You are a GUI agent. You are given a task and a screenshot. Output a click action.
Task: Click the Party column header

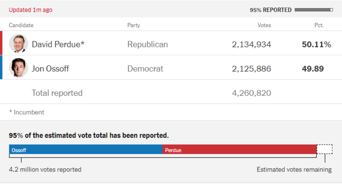pos(133,25)
